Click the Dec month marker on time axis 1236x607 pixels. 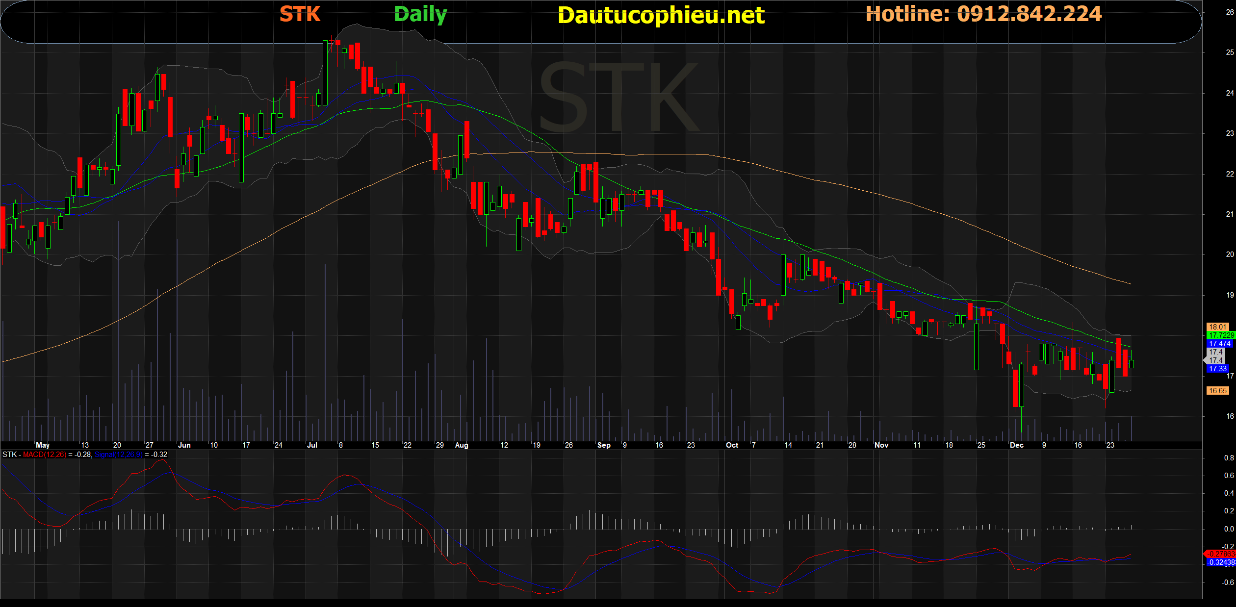tap(1016, 445)
